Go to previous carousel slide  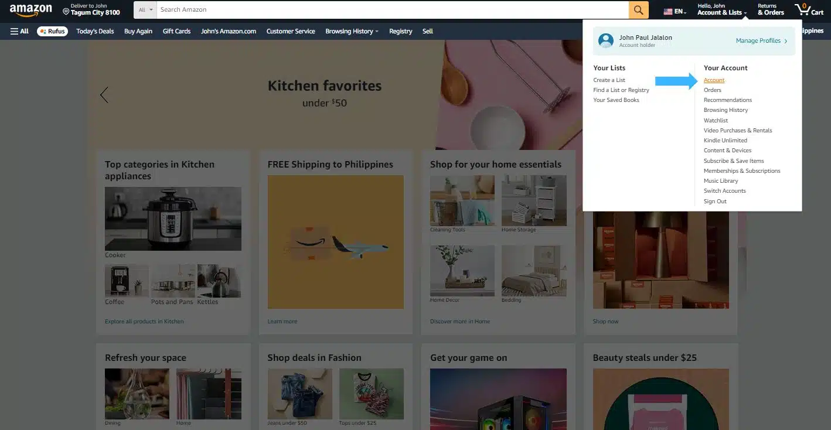pyautogui.click(x=104, y=95)
